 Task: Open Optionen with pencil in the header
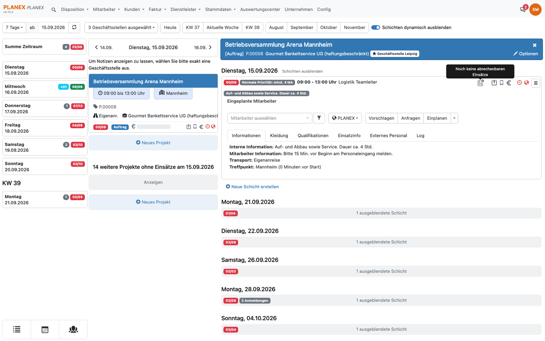pos(526,54)
